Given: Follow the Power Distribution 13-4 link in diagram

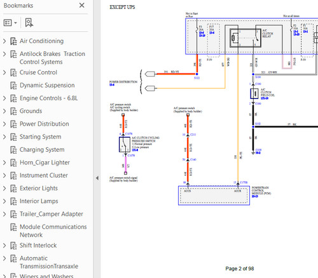Looking at the screenshot, I should tap(112, 85).
